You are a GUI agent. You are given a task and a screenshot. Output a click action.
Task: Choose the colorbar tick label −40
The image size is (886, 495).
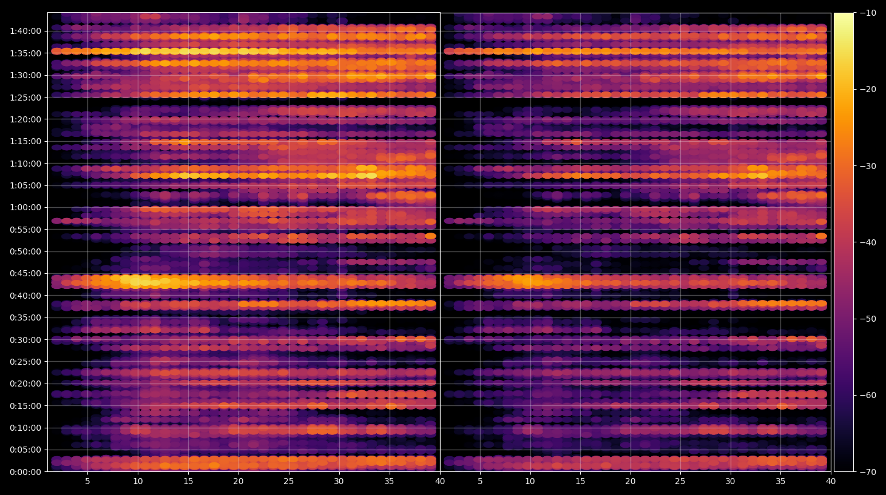coord(868,242)
